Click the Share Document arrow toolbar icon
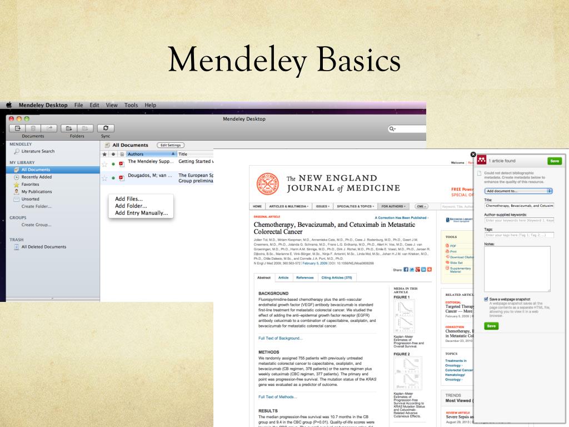Image resolution: width=569 pixels, height=427 pixels. pos(49,128)
